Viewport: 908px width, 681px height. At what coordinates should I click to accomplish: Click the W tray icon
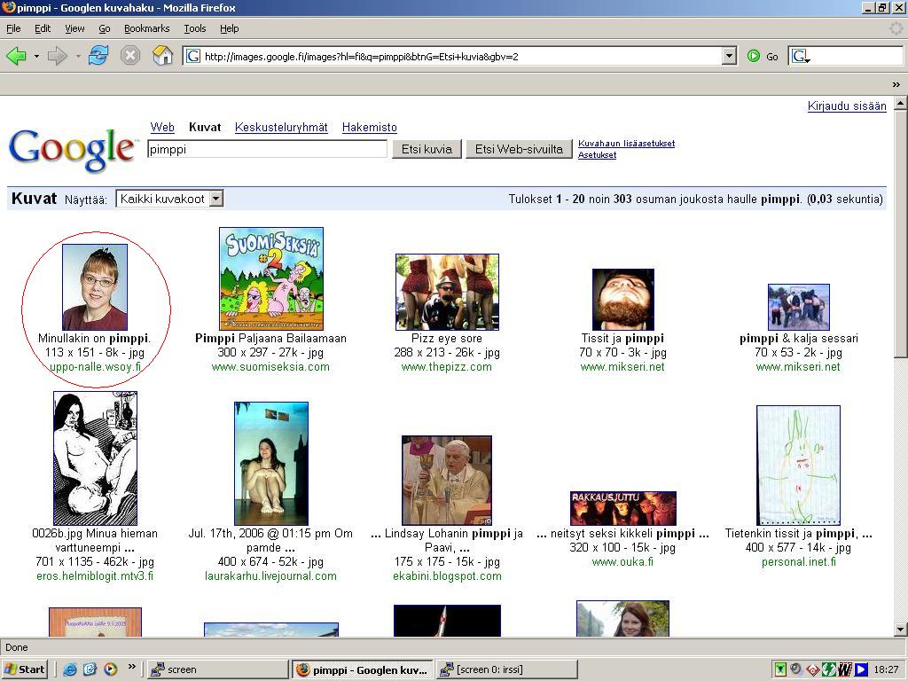[845, 669]
